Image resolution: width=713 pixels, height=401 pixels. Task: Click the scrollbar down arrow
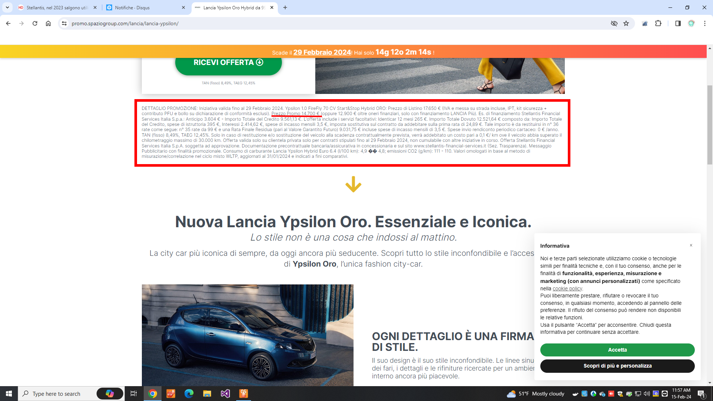[x=710, y=383]
